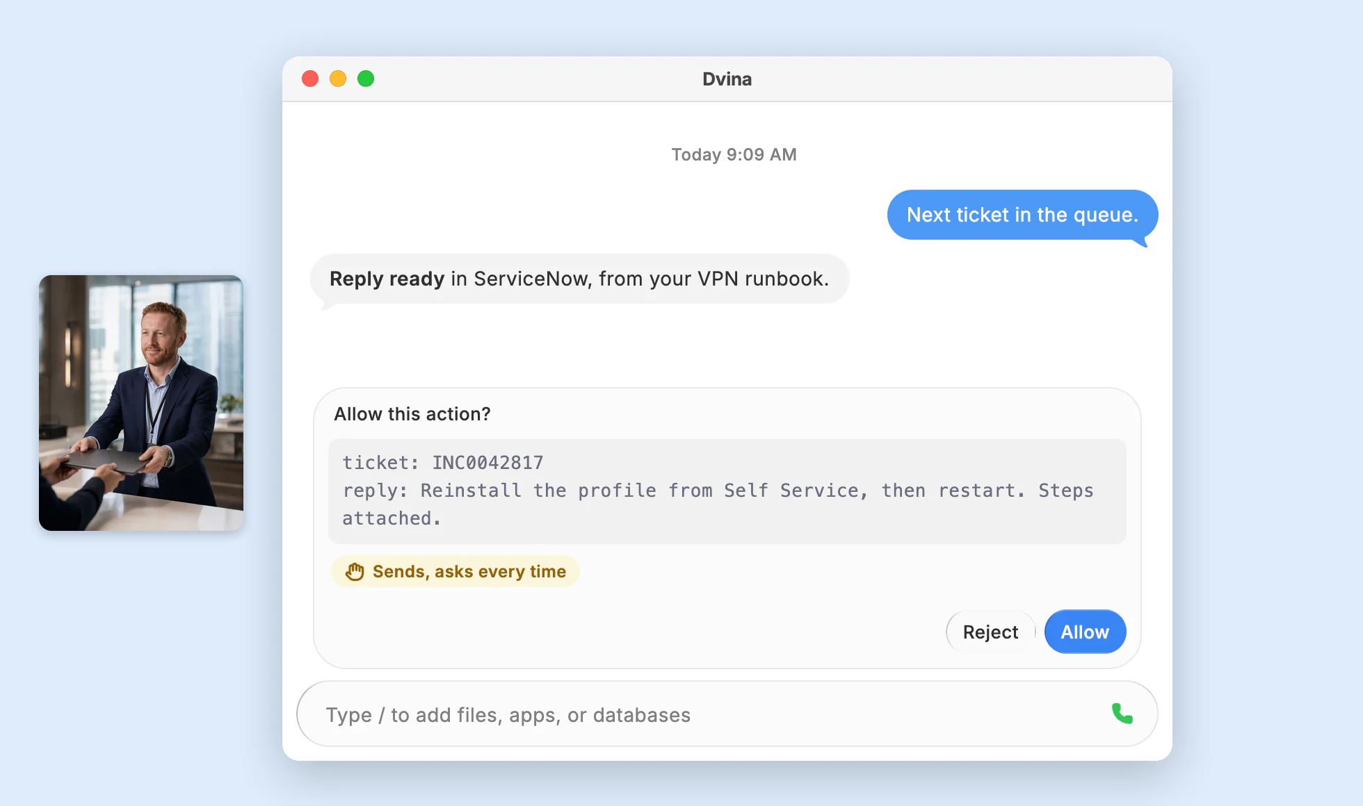
Task: Click the ticket INC0042817 line
Action: (x=443, y=463)
